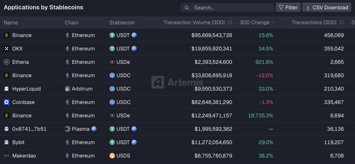Click the search magnifier icon
355x164 pixels.
187,8
